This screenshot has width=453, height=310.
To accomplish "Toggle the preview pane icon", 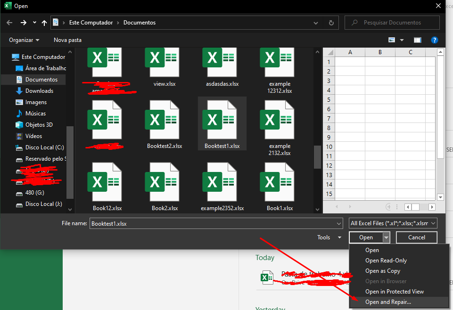I will click(418, 40).
